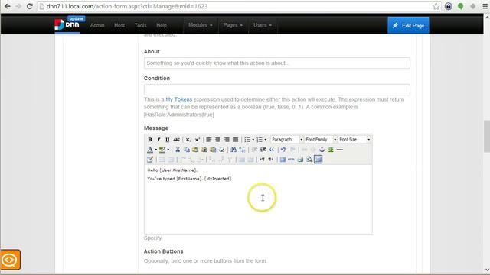Insert a new table
This screenshot has width=490, height=275.
click(x=150, y=160)
